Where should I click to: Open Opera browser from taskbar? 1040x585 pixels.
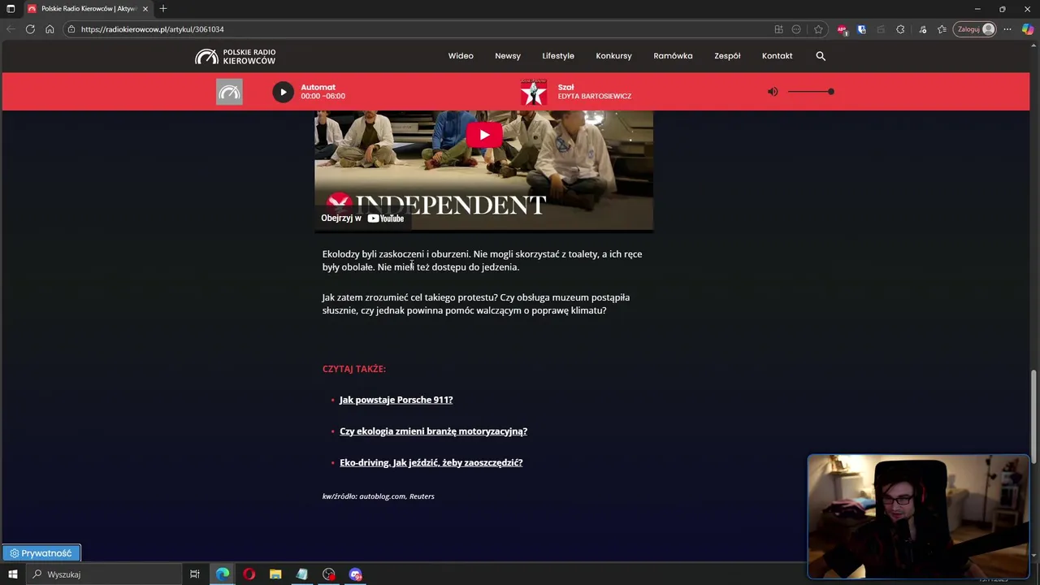point(249,574)
